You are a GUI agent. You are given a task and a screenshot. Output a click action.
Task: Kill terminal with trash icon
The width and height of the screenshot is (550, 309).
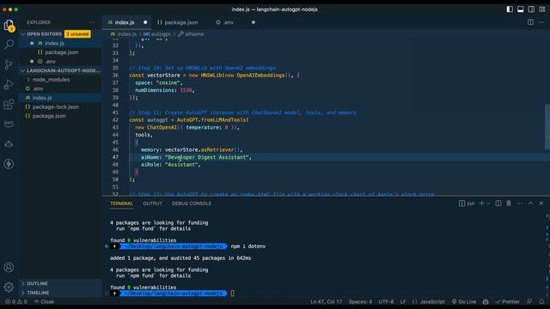tap(509, 203)
